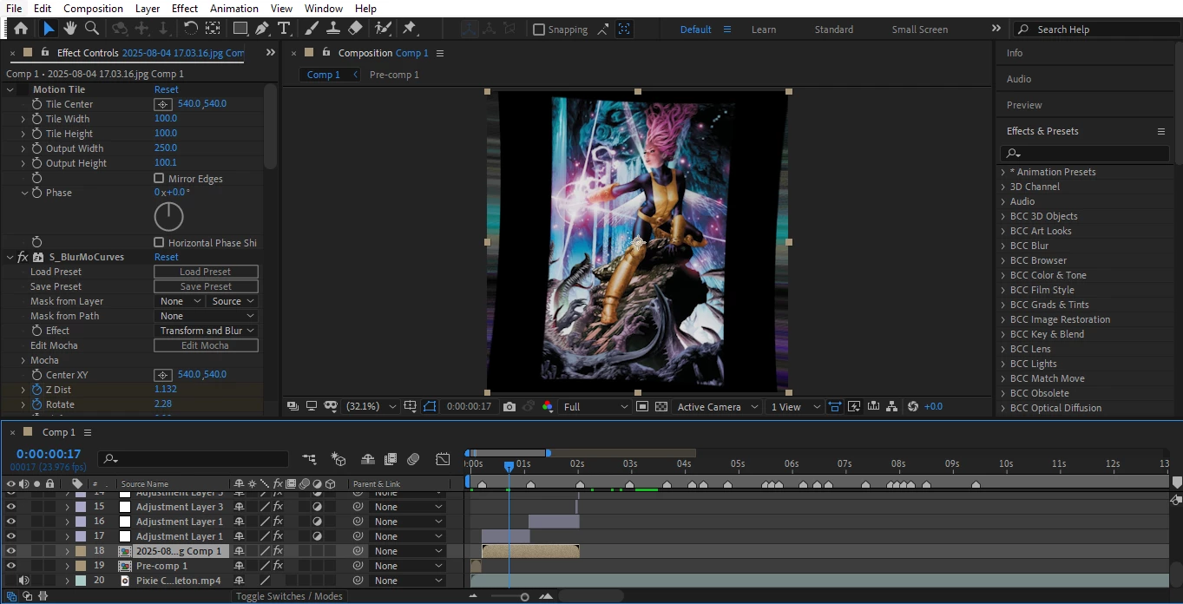Open magnification ratio dropdown 32.1%
This screenshot has width=1183, height=604.
tap(371, 406)
